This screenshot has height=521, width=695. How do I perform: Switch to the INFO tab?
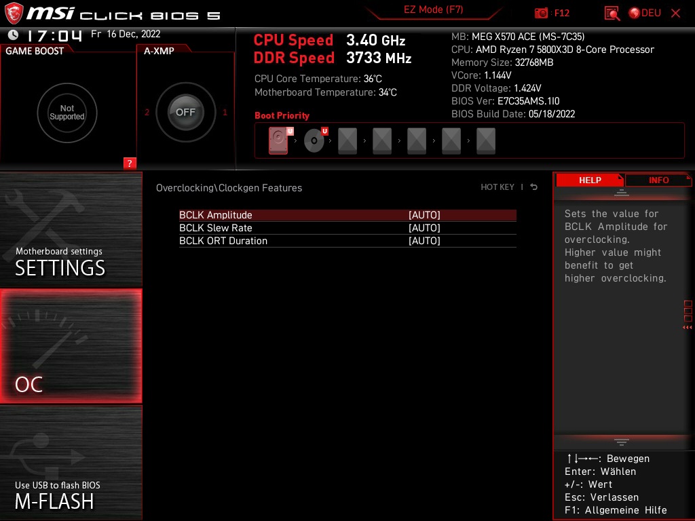(658, 180)
